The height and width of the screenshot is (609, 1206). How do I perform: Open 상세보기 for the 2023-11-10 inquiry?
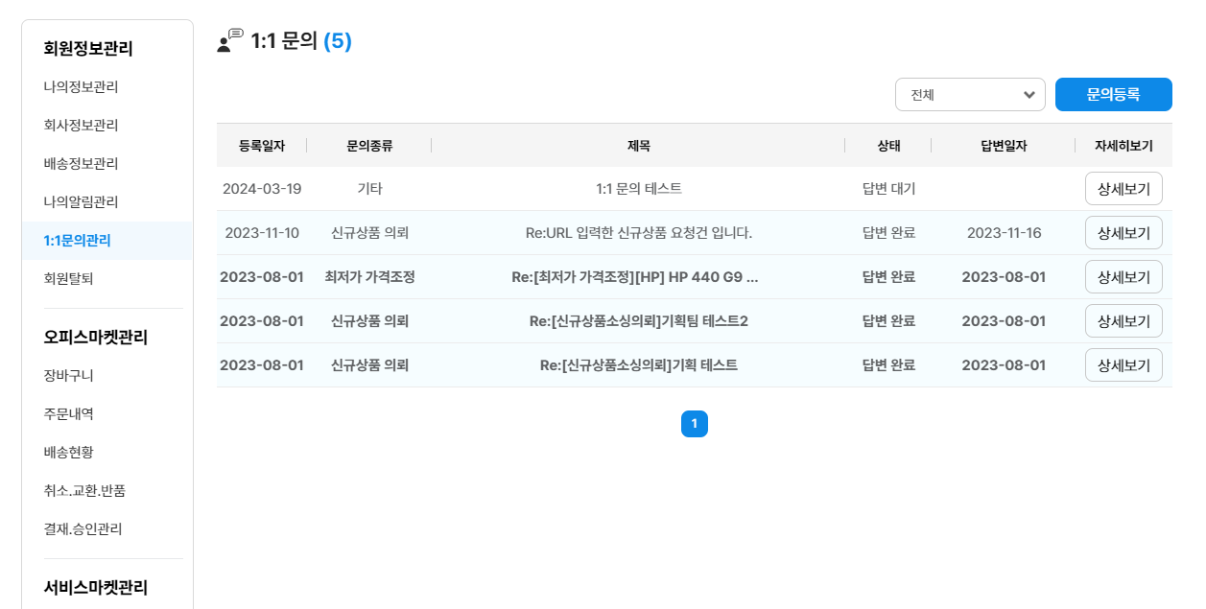pos(1123,233)
